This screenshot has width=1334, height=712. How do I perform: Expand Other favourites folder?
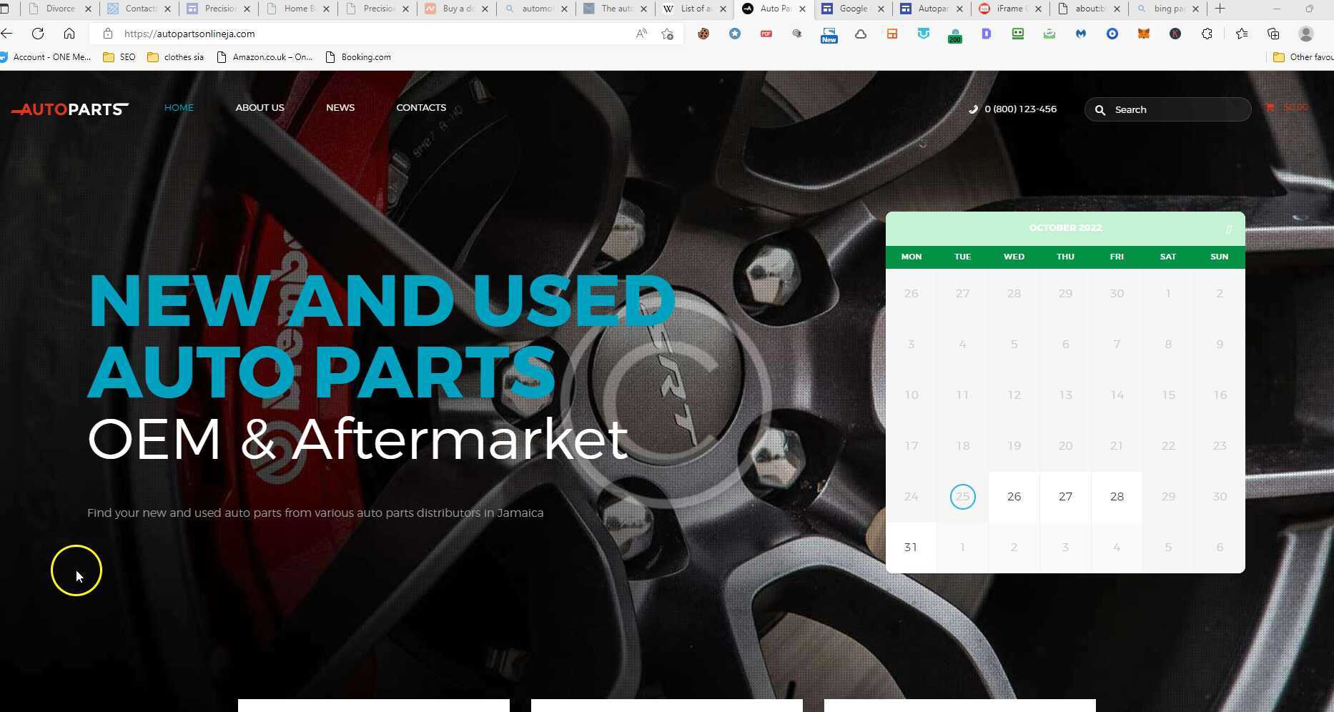pyautogui.click(x=1303, y=57)
